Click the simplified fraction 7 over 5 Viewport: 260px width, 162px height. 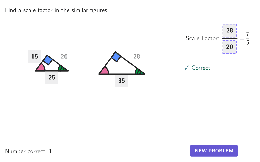[x=248, y=38]
